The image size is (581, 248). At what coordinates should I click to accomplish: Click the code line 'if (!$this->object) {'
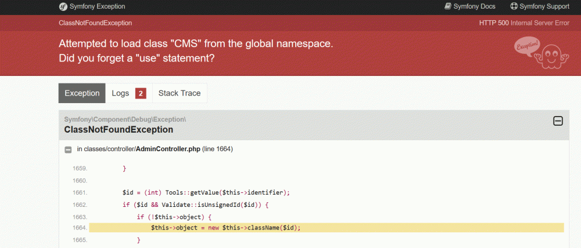pyautogui.click(x=174, y=217)
